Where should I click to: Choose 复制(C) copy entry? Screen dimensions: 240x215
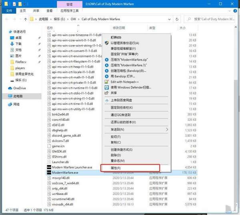tap(116, 142)
